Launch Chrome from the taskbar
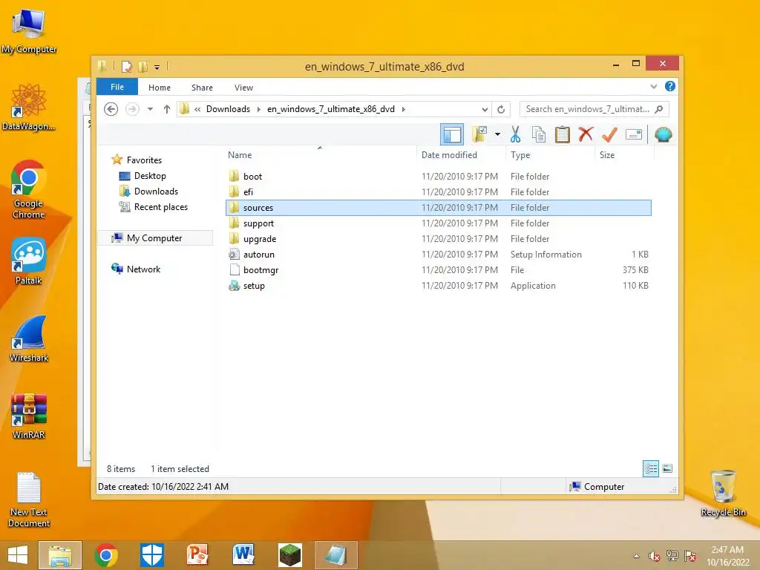760x570 pixels. pos(106,555)
